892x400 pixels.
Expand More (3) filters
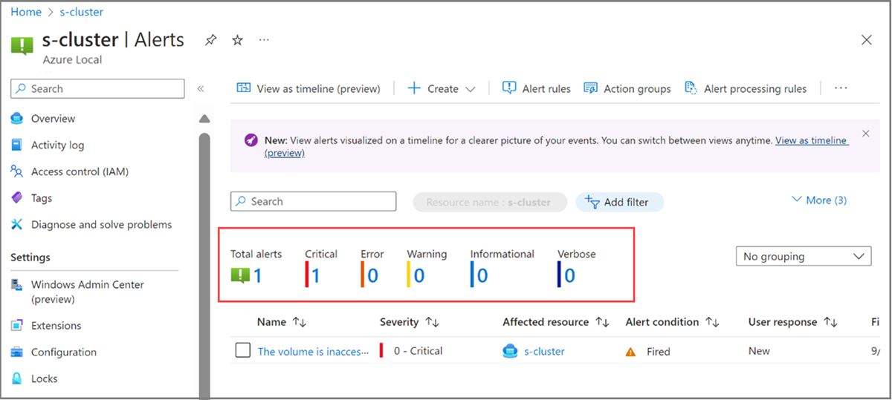(819, 200)
